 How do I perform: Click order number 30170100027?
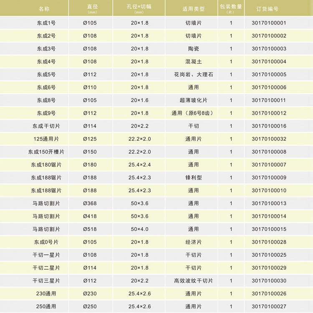tap(269, 307)
